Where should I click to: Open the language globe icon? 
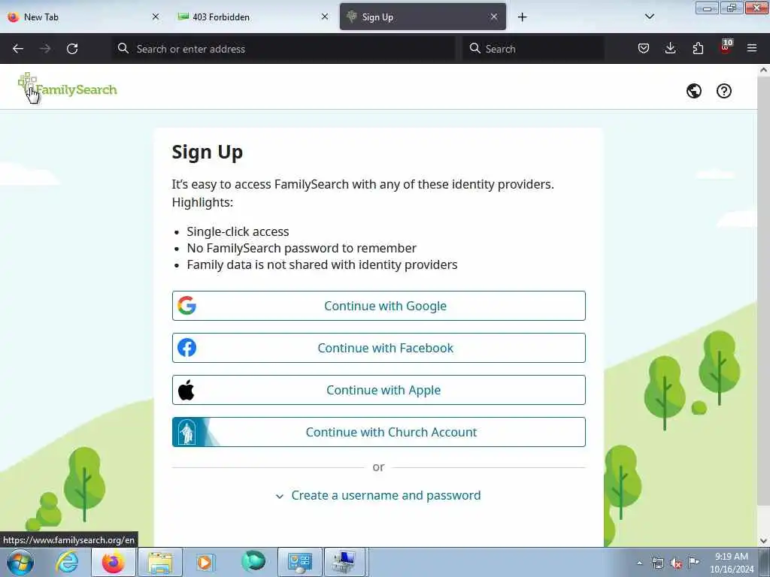(694, 91)
